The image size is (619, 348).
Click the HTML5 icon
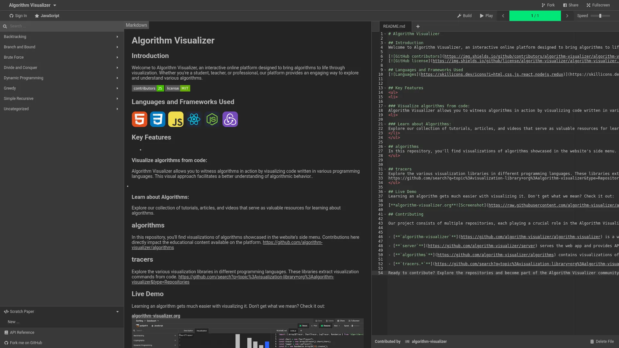(139, 119)
